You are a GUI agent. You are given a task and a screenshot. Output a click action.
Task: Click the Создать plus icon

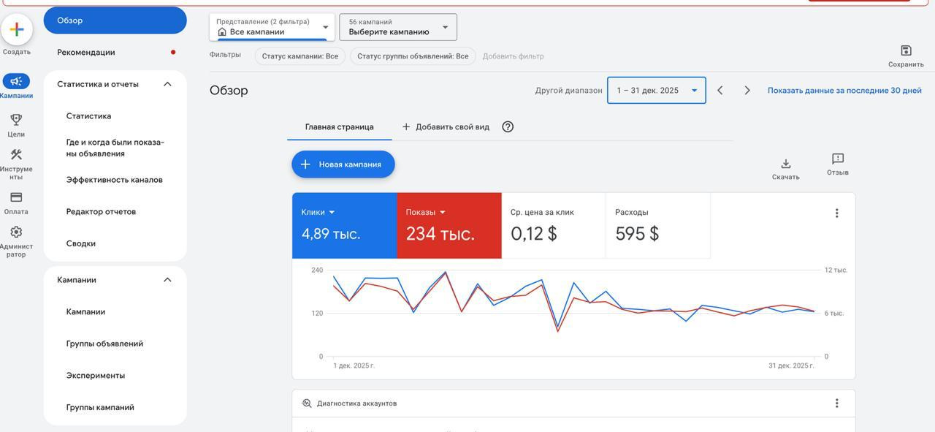pyautogui.click(x=16, y=29)
